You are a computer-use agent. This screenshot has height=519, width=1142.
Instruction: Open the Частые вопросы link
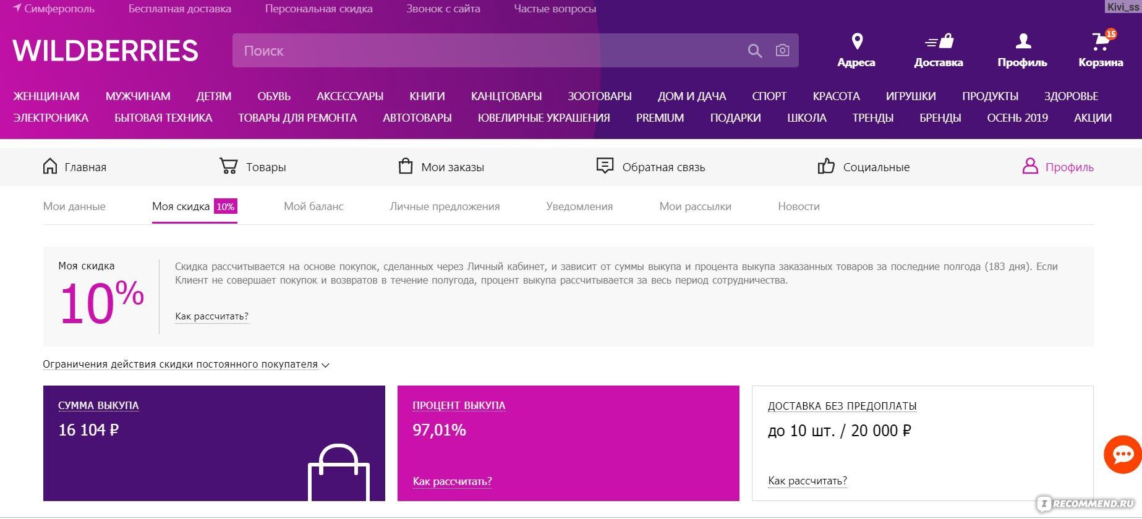coord(555,9)
